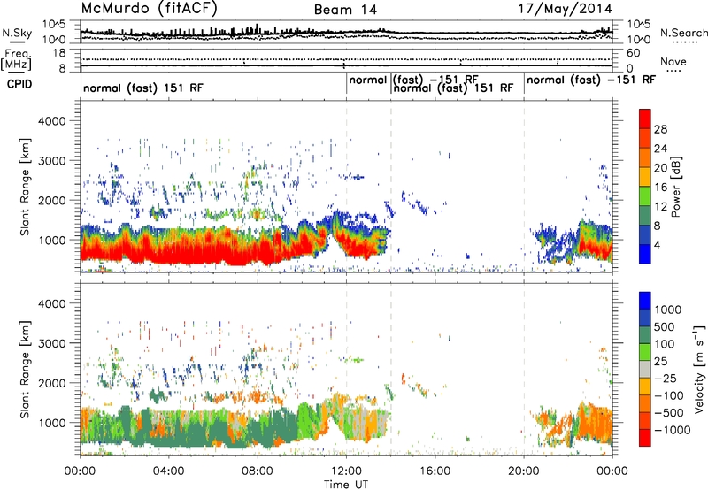Viewport: 708px width, 490px height.
Task: Pick the yellow segment of the power colorbar
Action: coord(645,177)
